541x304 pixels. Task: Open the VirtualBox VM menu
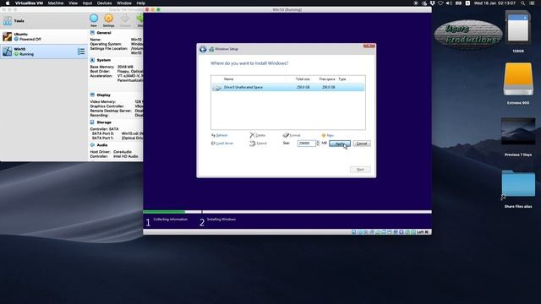(29, 3)
